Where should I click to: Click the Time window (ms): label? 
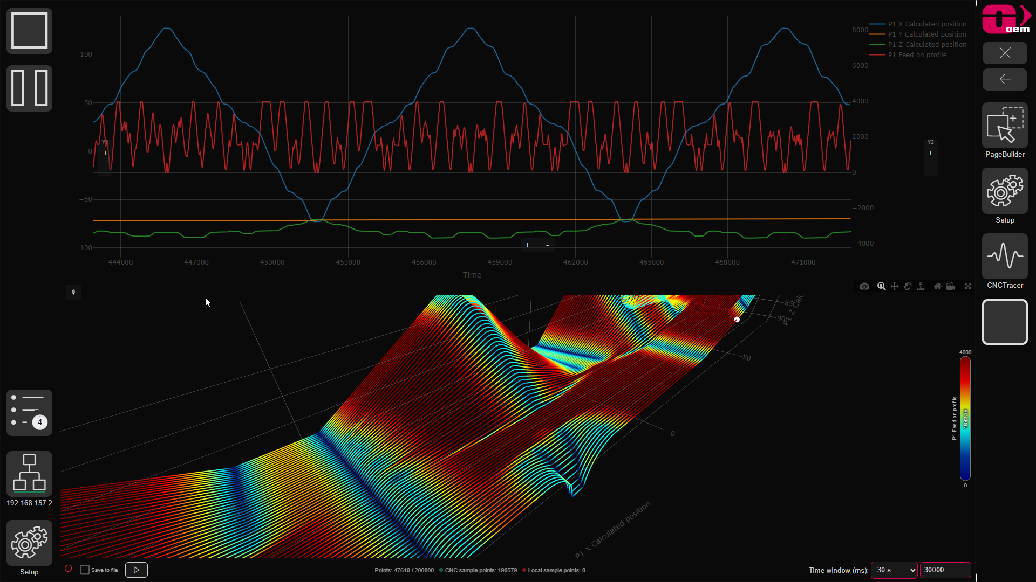coord(839,570)
